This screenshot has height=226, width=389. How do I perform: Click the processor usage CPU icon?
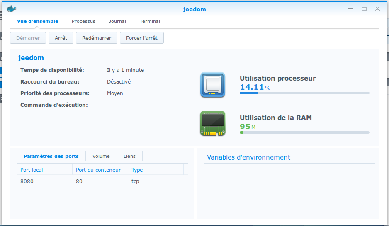(213, 85)
